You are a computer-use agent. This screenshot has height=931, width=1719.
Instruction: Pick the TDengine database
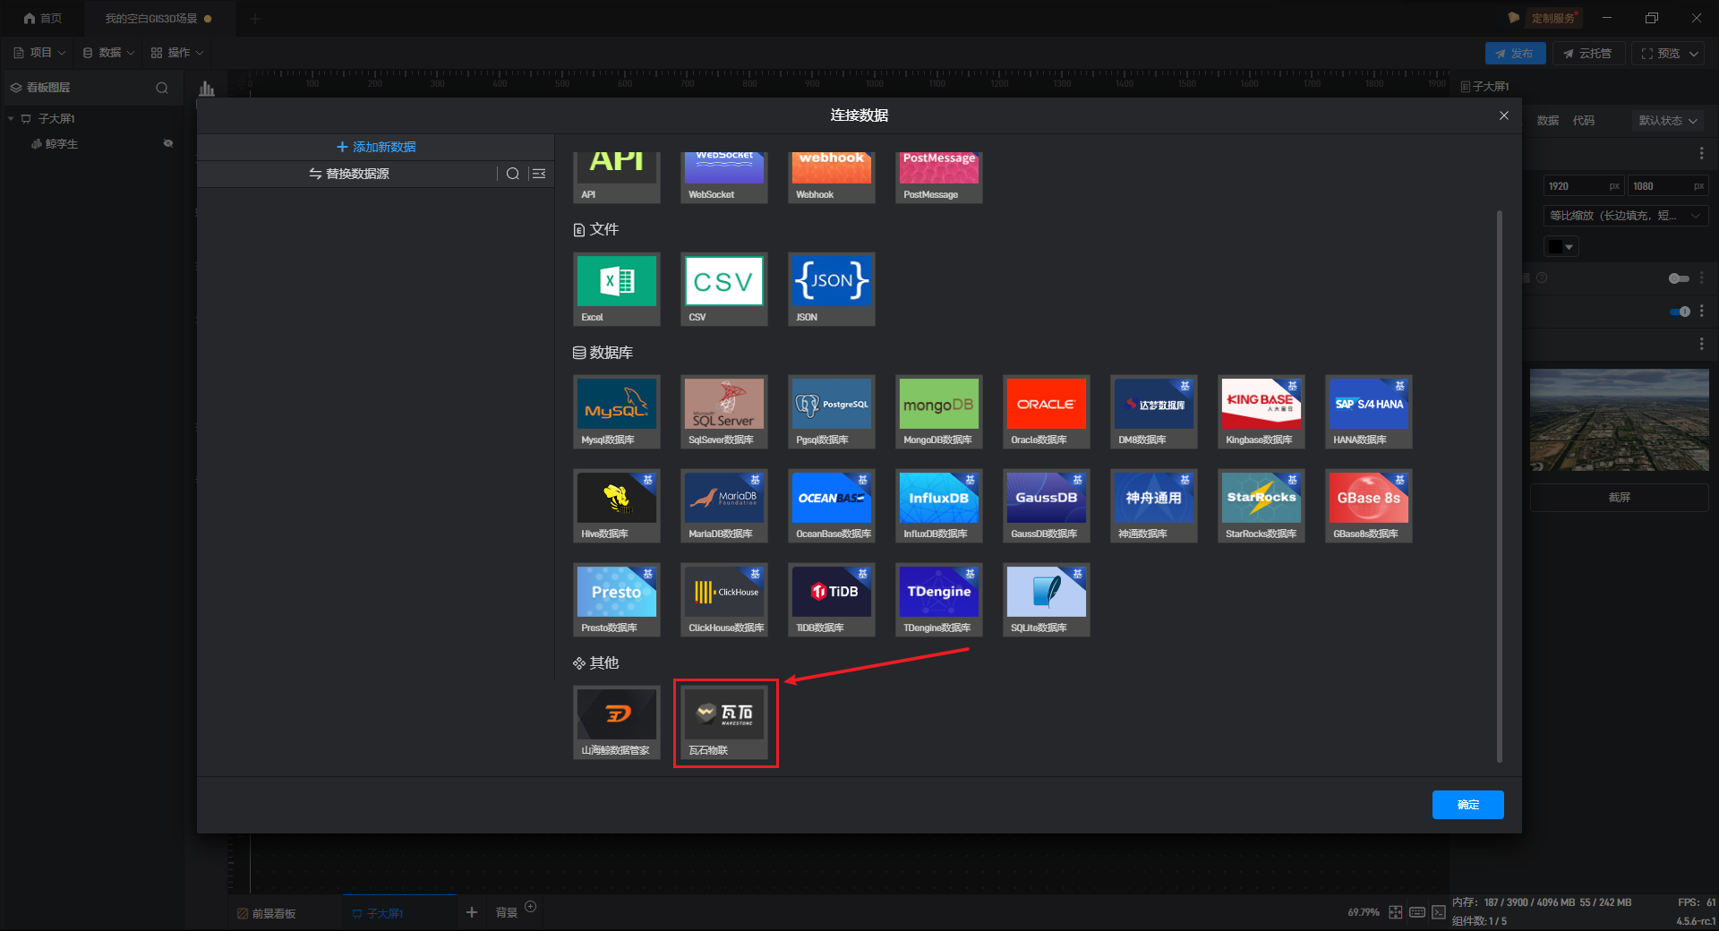coord(939,600)
